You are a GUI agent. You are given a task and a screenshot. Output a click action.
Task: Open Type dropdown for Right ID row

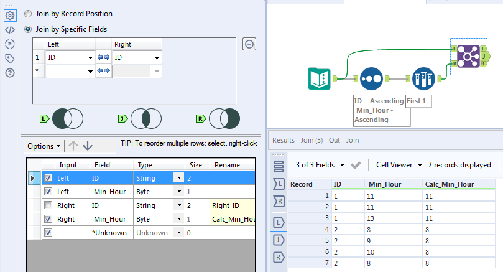[x=179, y=205]
